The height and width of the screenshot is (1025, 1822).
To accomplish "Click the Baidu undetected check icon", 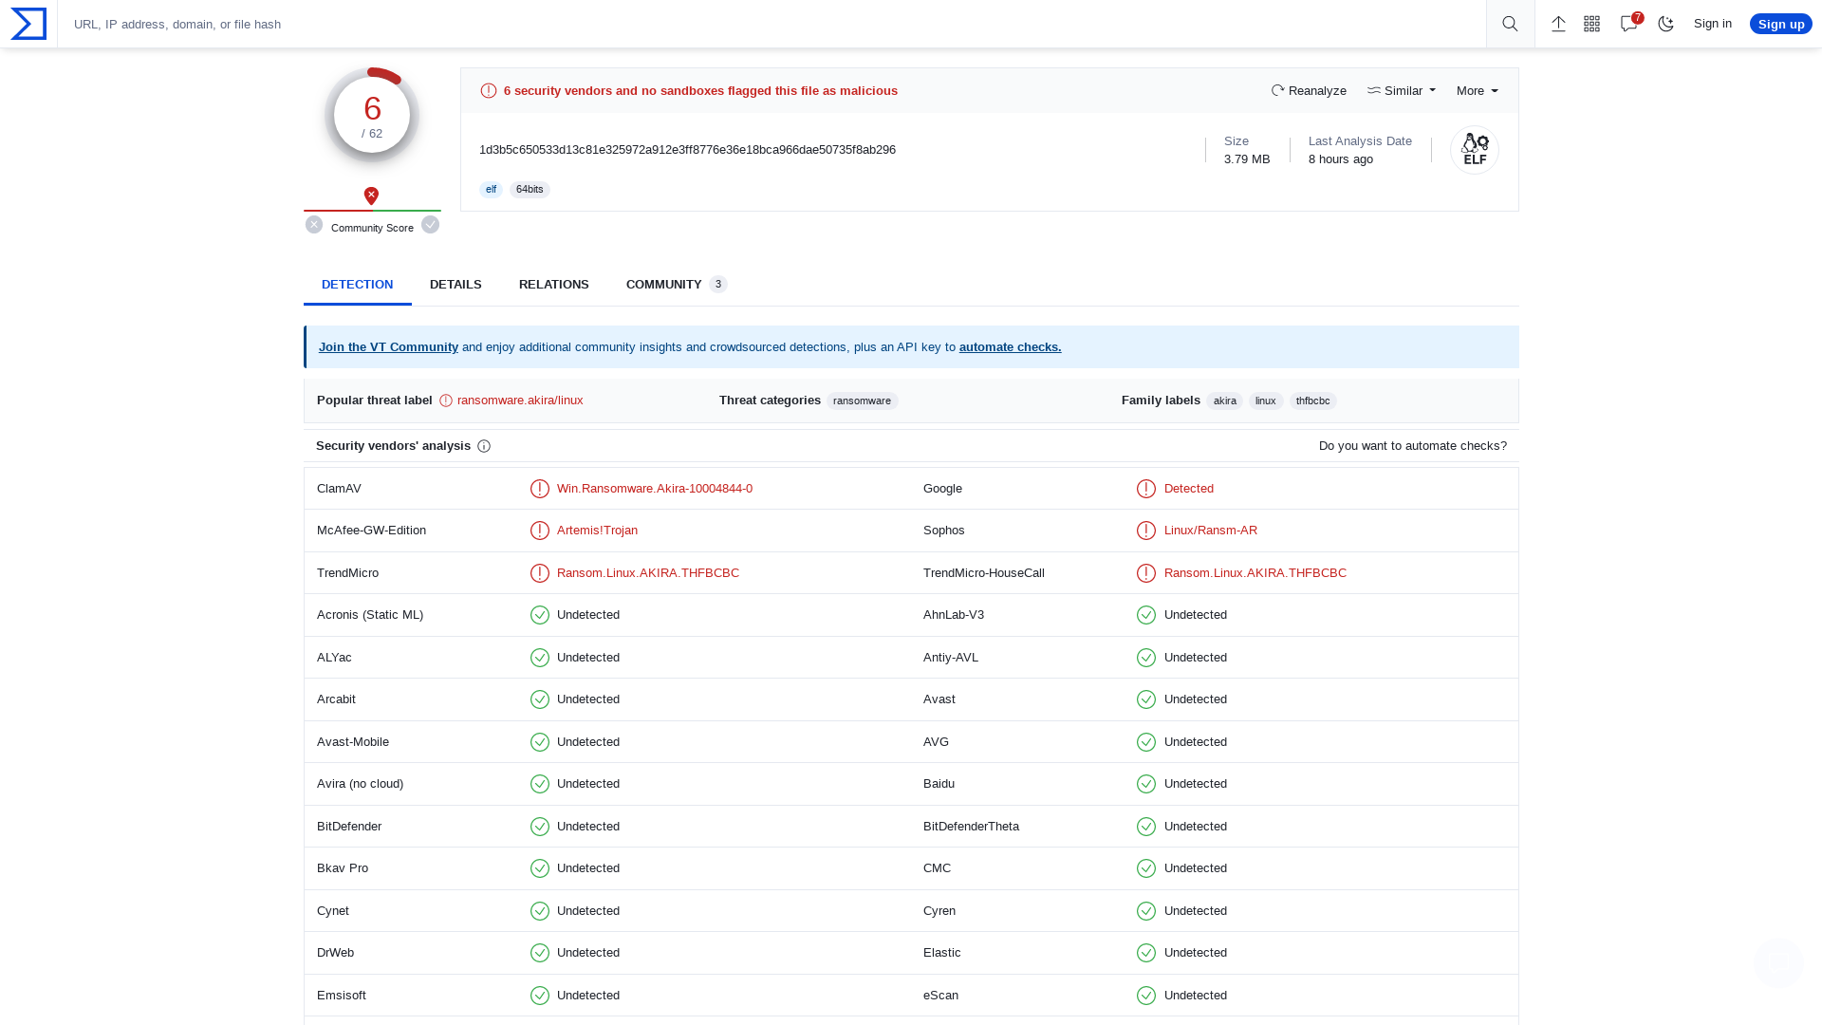I will click(1146, 784).
